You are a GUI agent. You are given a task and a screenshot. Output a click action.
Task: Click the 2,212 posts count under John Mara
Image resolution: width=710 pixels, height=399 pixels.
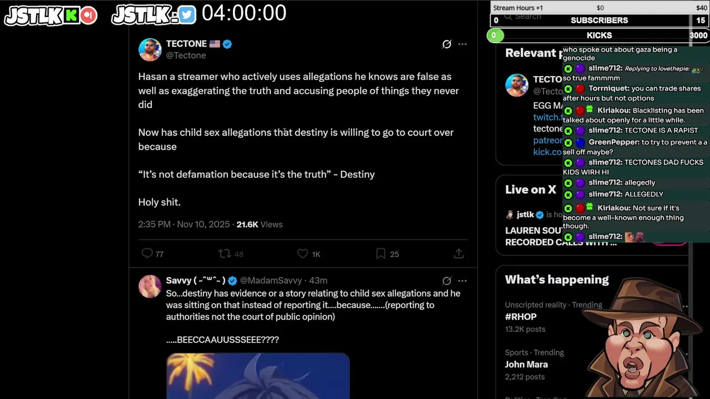pyautogui.click(x=525, y=377)
